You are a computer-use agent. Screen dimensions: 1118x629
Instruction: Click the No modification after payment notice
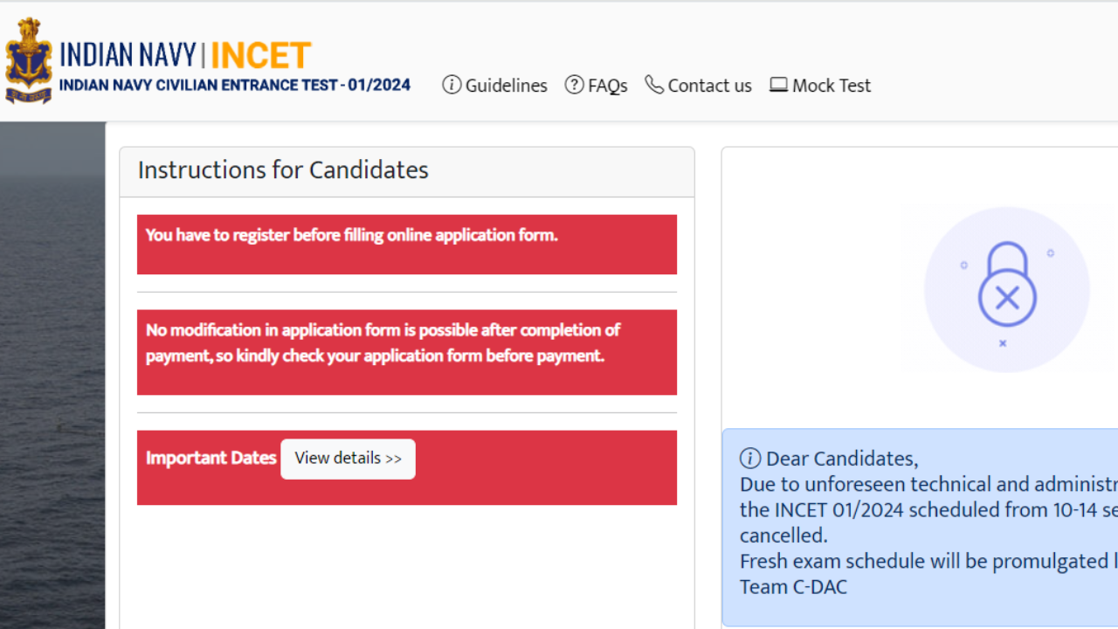[x=407, y=352]
